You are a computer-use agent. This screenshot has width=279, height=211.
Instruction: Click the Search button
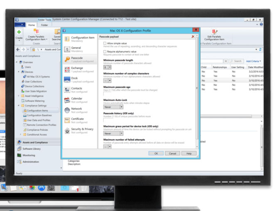coord(236,61)
